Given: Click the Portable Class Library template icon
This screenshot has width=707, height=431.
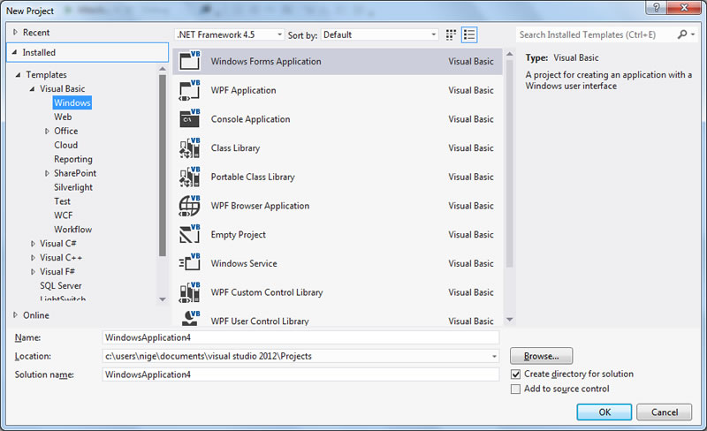Looking at the screenshot, I should [190, 177].
